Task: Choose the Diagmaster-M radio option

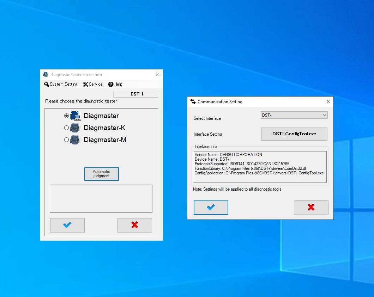Action: click(67, 140)
